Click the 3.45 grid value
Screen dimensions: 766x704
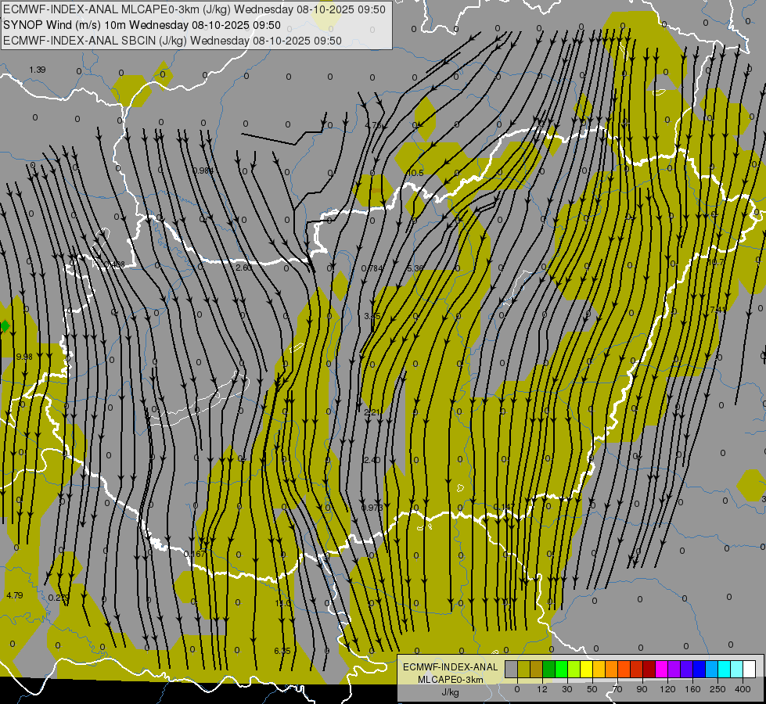372,316
